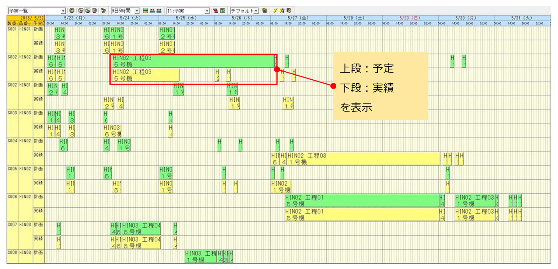Screen dimensions: 558x269
Task: Open the デフォルト dropdown
Action: pyautogui.click(x=256, y=11)
